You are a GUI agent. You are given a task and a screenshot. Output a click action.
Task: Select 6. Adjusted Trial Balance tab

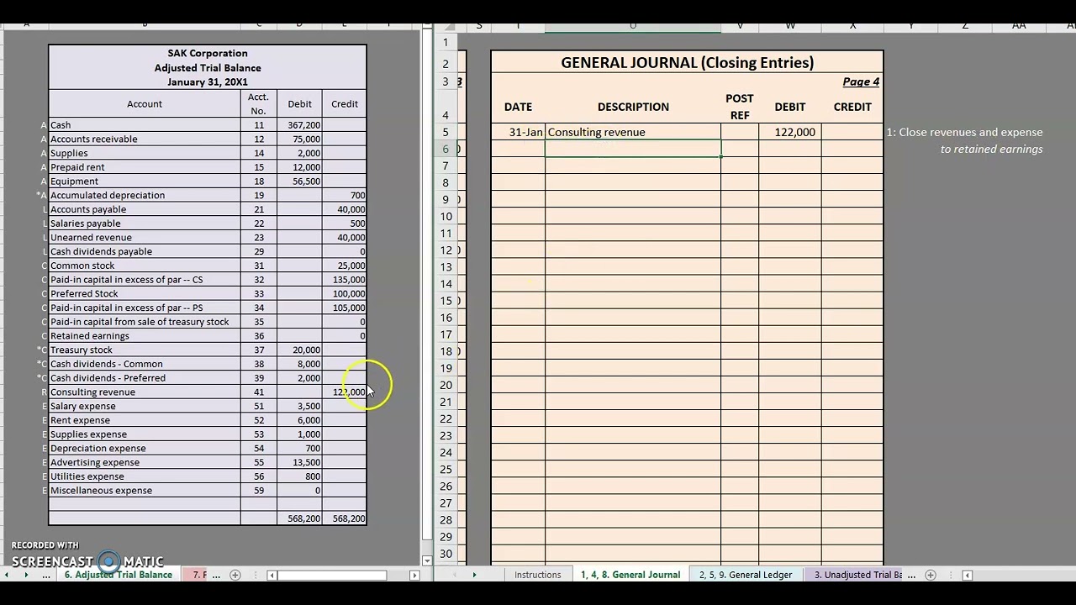coord(119,576)
